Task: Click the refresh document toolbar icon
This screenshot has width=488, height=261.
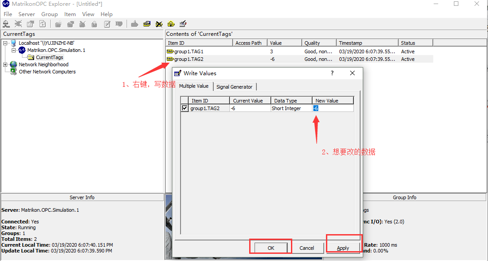Action: 43,24
